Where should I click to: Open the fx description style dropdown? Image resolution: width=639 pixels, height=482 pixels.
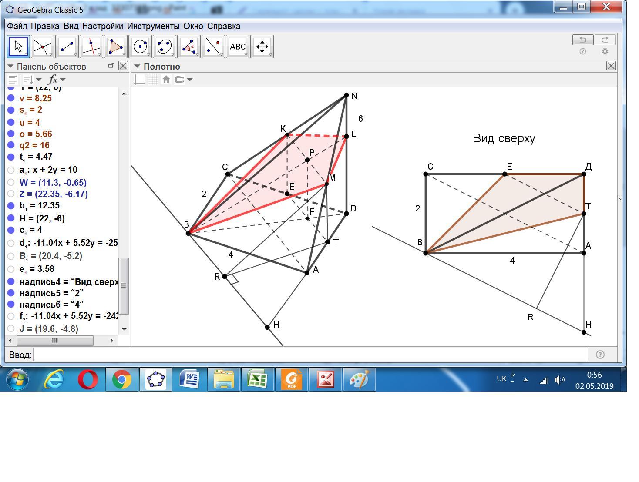57,80
